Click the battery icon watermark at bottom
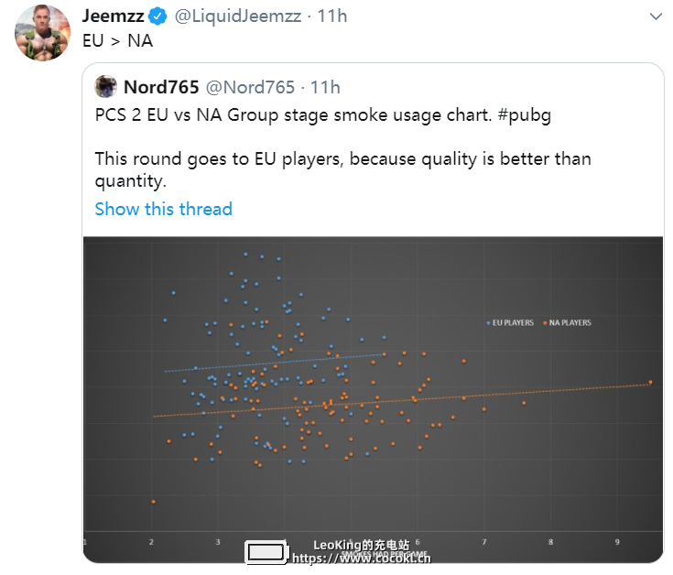Screen dimensions: 673x575 266,552
